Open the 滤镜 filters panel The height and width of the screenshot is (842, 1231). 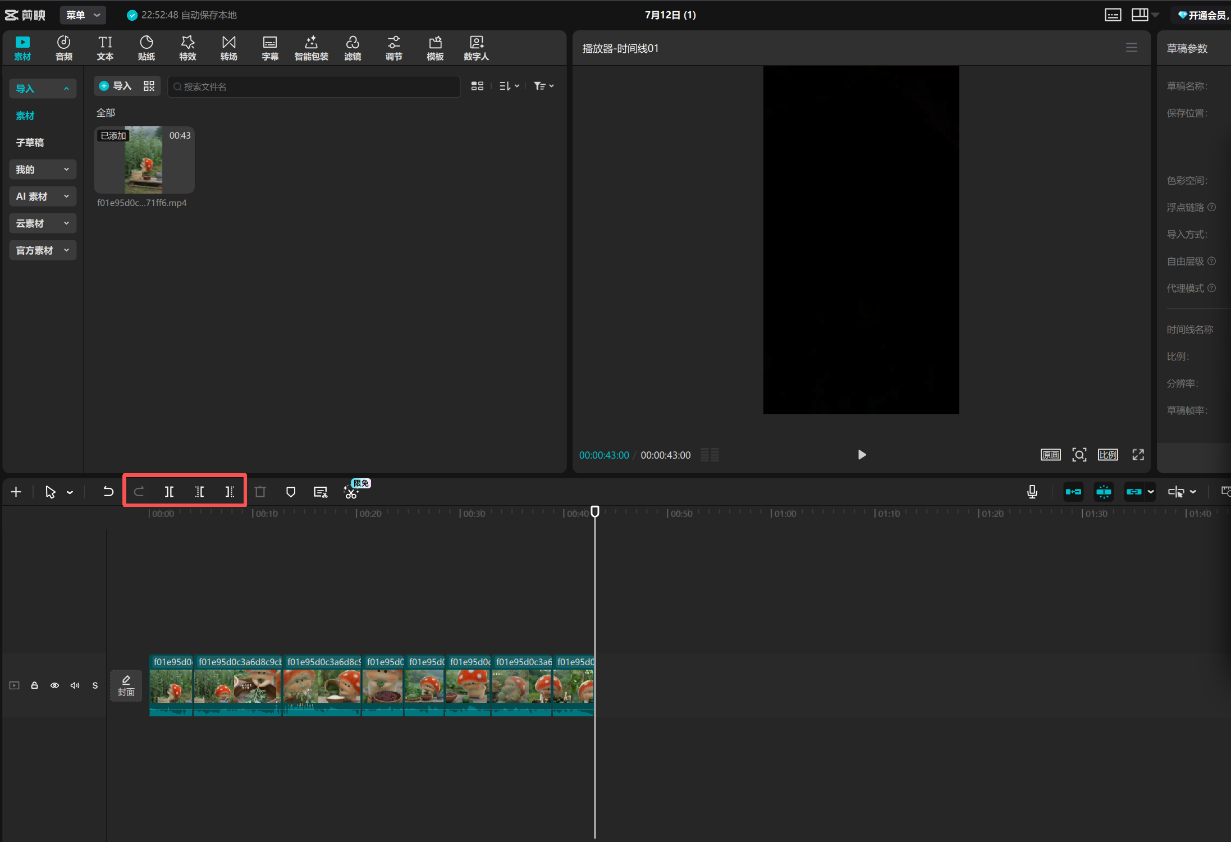click(x=353, y=48)
